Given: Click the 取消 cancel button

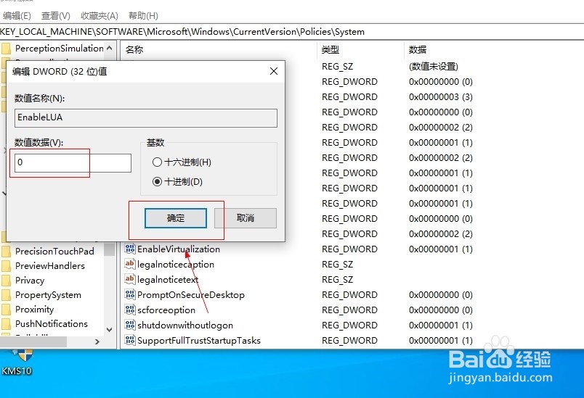Looking at the screenshot, I should tap(246, 218).
